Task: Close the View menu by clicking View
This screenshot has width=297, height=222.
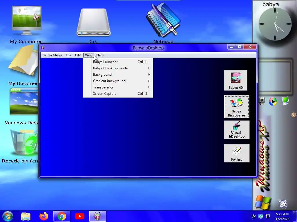Action: 88,55
